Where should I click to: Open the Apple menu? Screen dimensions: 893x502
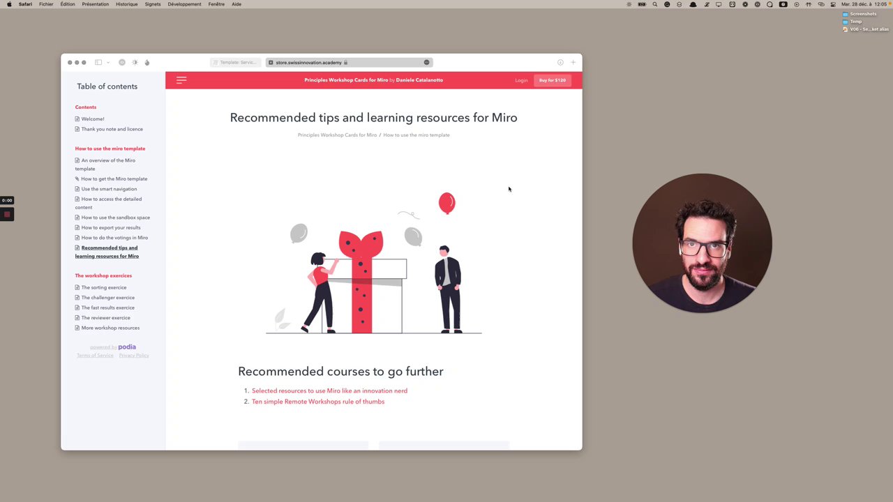coord(9,4)
